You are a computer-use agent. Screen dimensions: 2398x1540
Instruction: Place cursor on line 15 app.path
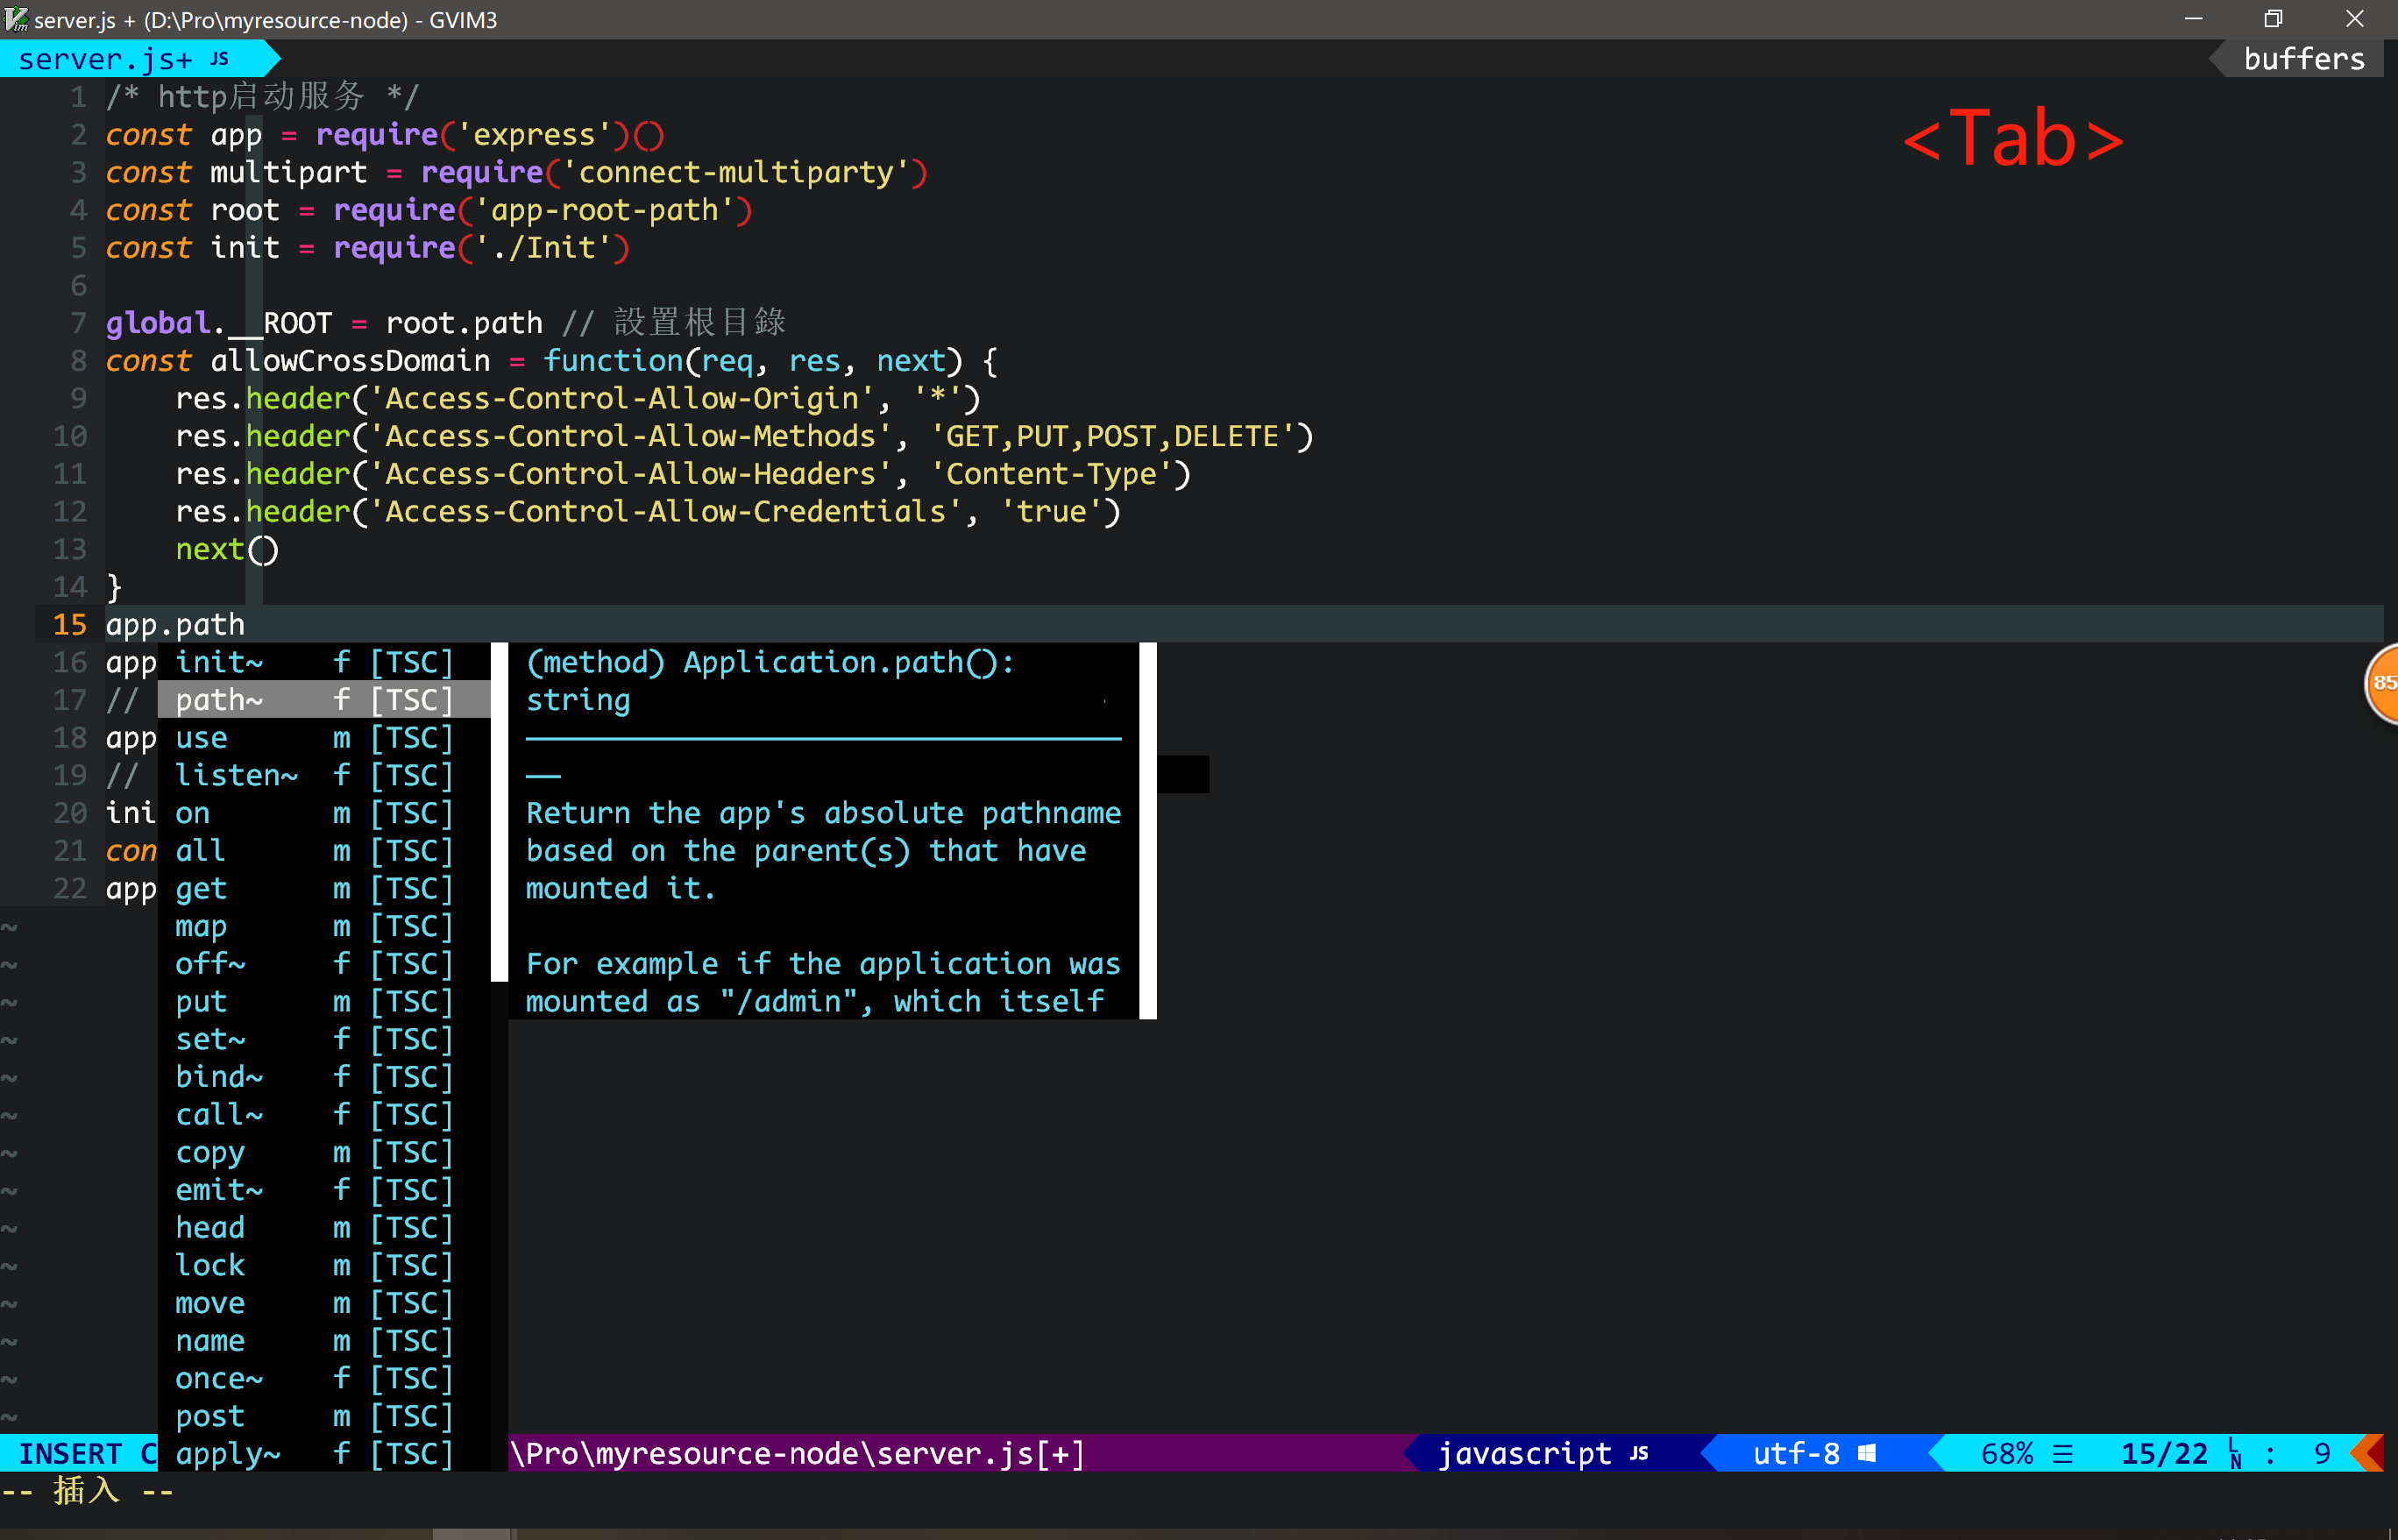[x=175, y=624]
